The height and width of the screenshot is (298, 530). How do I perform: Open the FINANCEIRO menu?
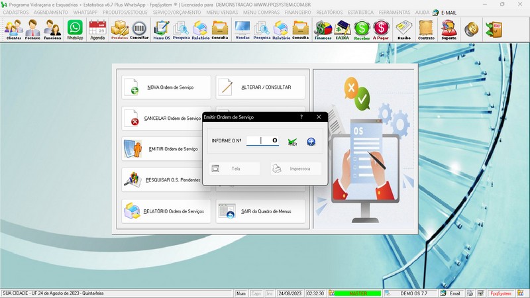(x=297, y=13)
